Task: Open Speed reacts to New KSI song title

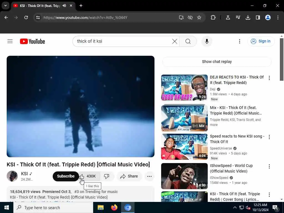Action: [237, 139]
